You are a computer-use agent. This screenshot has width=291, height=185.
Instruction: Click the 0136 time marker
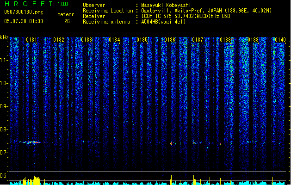(x=170, y=40)
